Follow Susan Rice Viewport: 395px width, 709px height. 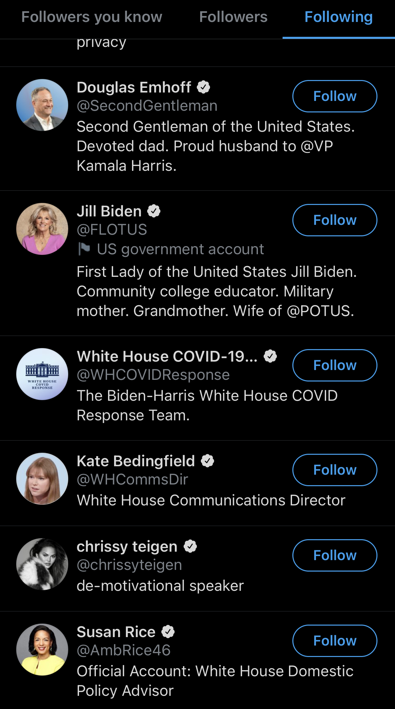[335, 641]
